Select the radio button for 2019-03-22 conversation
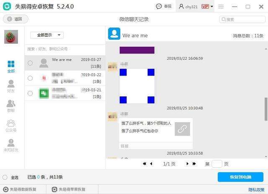Image resolution: width=268 pixels, height=194 pixels. point(30,78)
